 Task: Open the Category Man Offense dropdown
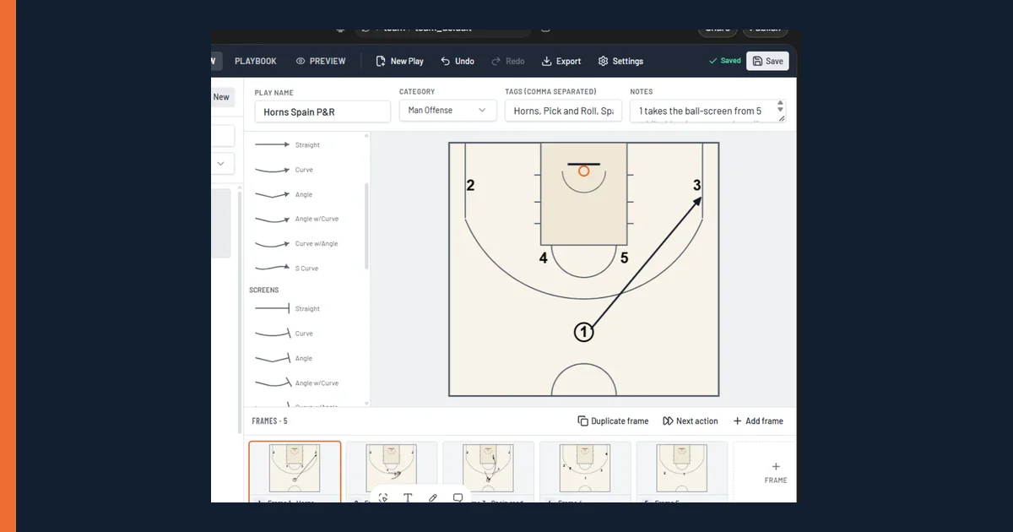[x=447, y=111]
